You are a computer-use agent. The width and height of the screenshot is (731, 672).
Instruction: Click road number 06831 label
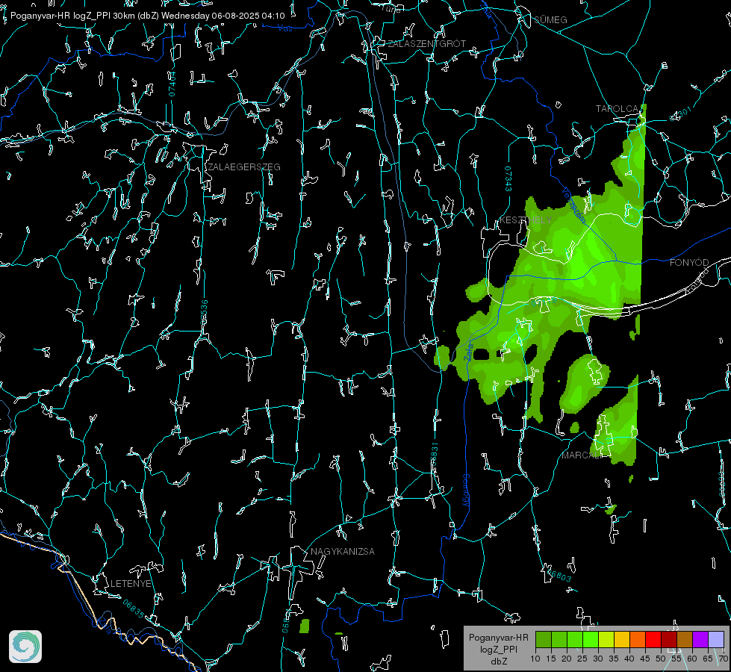point(434,455)
